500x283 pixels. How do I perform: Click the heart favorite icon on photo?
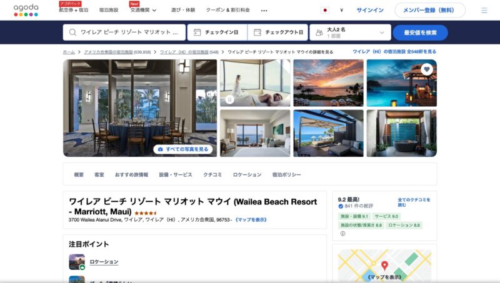point(427,69)
